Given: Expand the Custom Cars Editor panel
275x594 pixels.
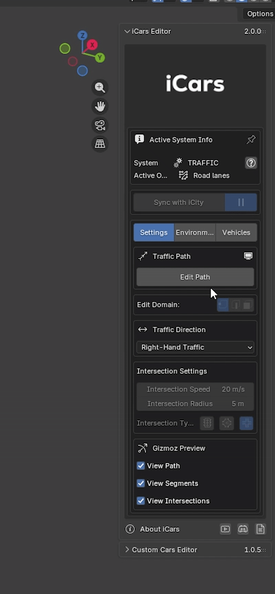Looking at the screenshot, I should [127, 550].
